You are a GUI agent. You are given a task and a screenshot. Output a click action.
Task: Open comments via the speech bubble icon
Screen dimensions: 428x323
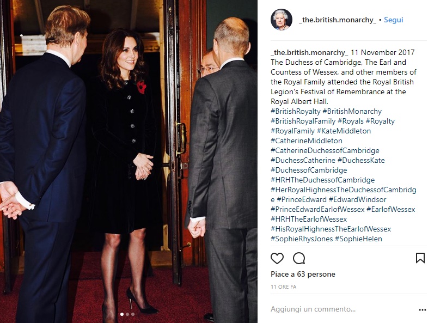coord(299,258)
